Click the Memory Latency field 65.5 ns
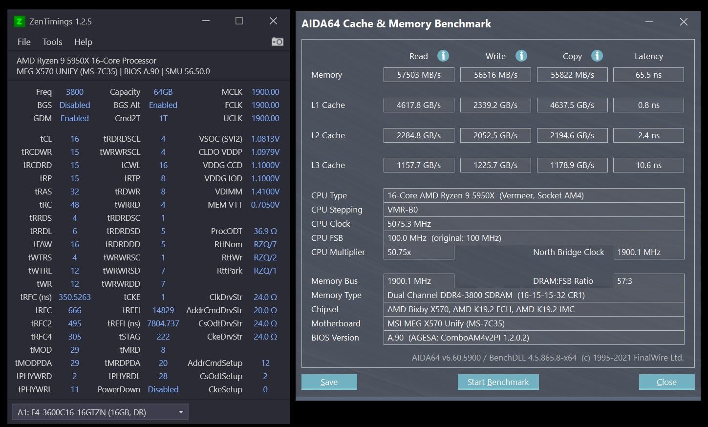708x427 pixels. coord(648,75)
